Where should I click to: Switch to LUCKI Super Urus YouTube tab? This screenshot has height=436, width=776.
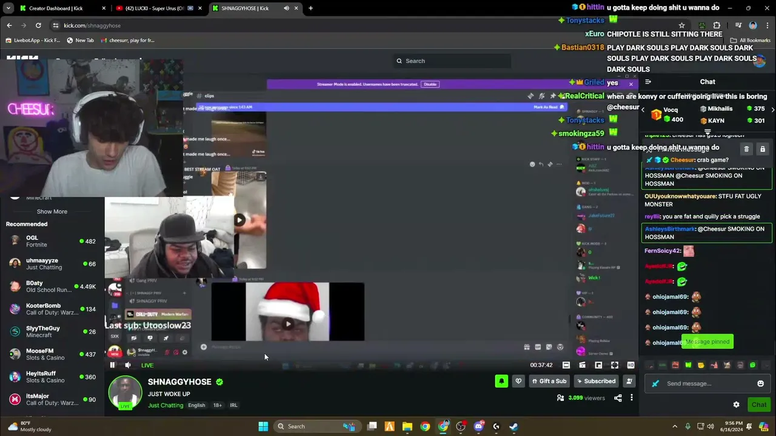[159, 8]
